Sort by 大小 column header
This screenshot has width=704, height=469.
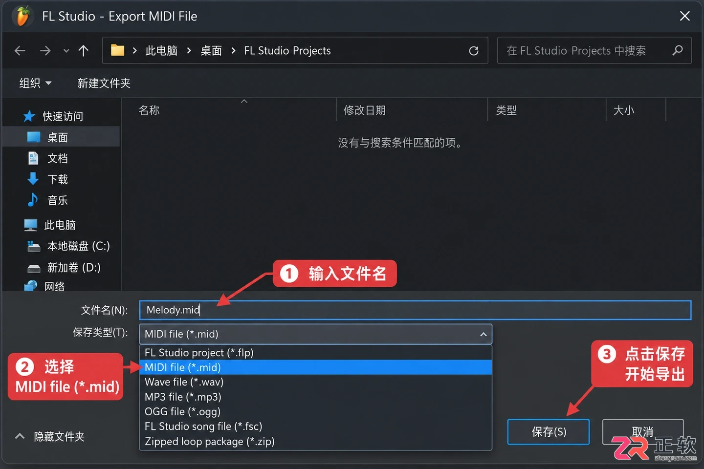(x=624, y=110)
